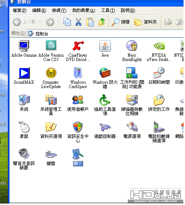Open the 遊戲控制器 icon
This screenshot has width=185, height=205.
[x=105, y=127]
